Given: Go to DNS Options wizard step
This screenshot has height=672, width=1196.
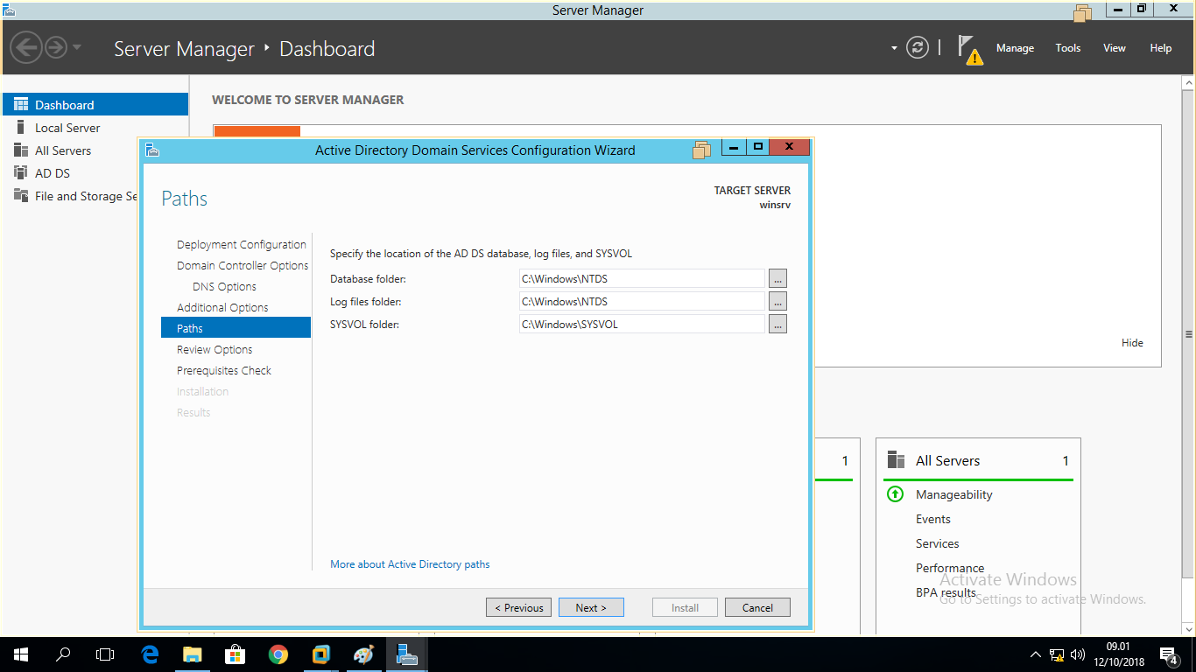Looking at the screenshot, I should pos(224,286).
